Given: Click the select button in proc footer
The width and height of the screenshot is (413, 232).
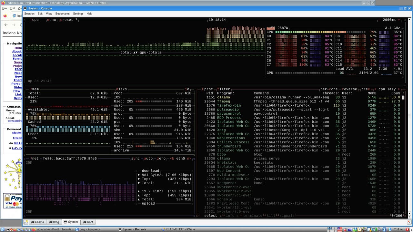Looking at the screenshot, I should click(x=211, y=216).
